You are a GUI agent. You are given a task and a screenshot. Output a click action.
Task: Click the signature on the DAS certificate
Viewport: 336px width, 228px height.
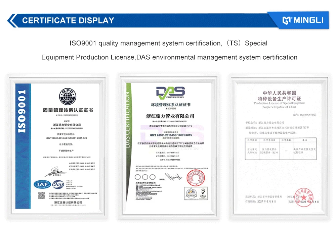click(173, 177)
